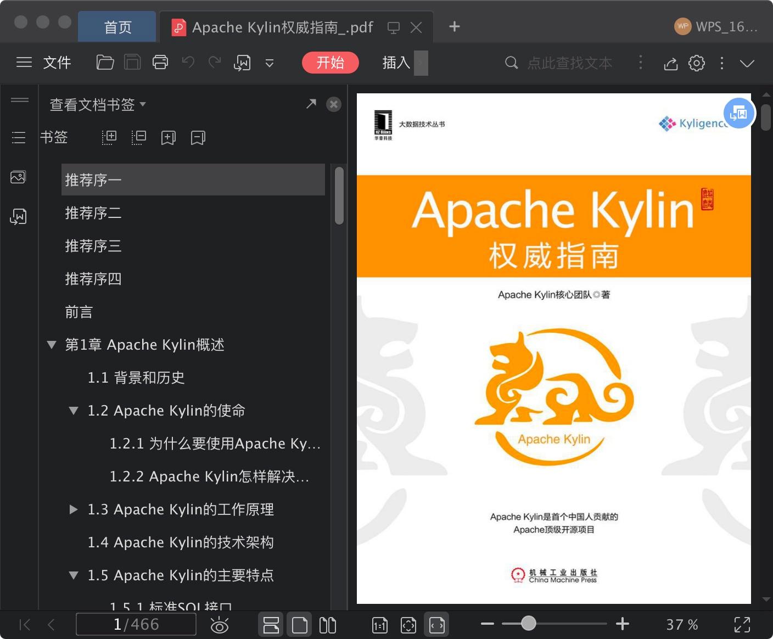Switch to the 首页 tab
773x639 pixels.
pos(117,27)
